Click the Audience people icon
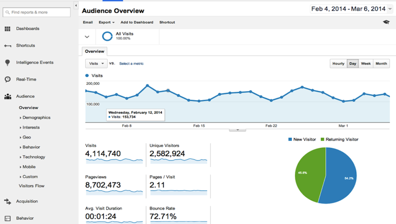This screenshot has height=224, width=396. [x=8, y=96]
